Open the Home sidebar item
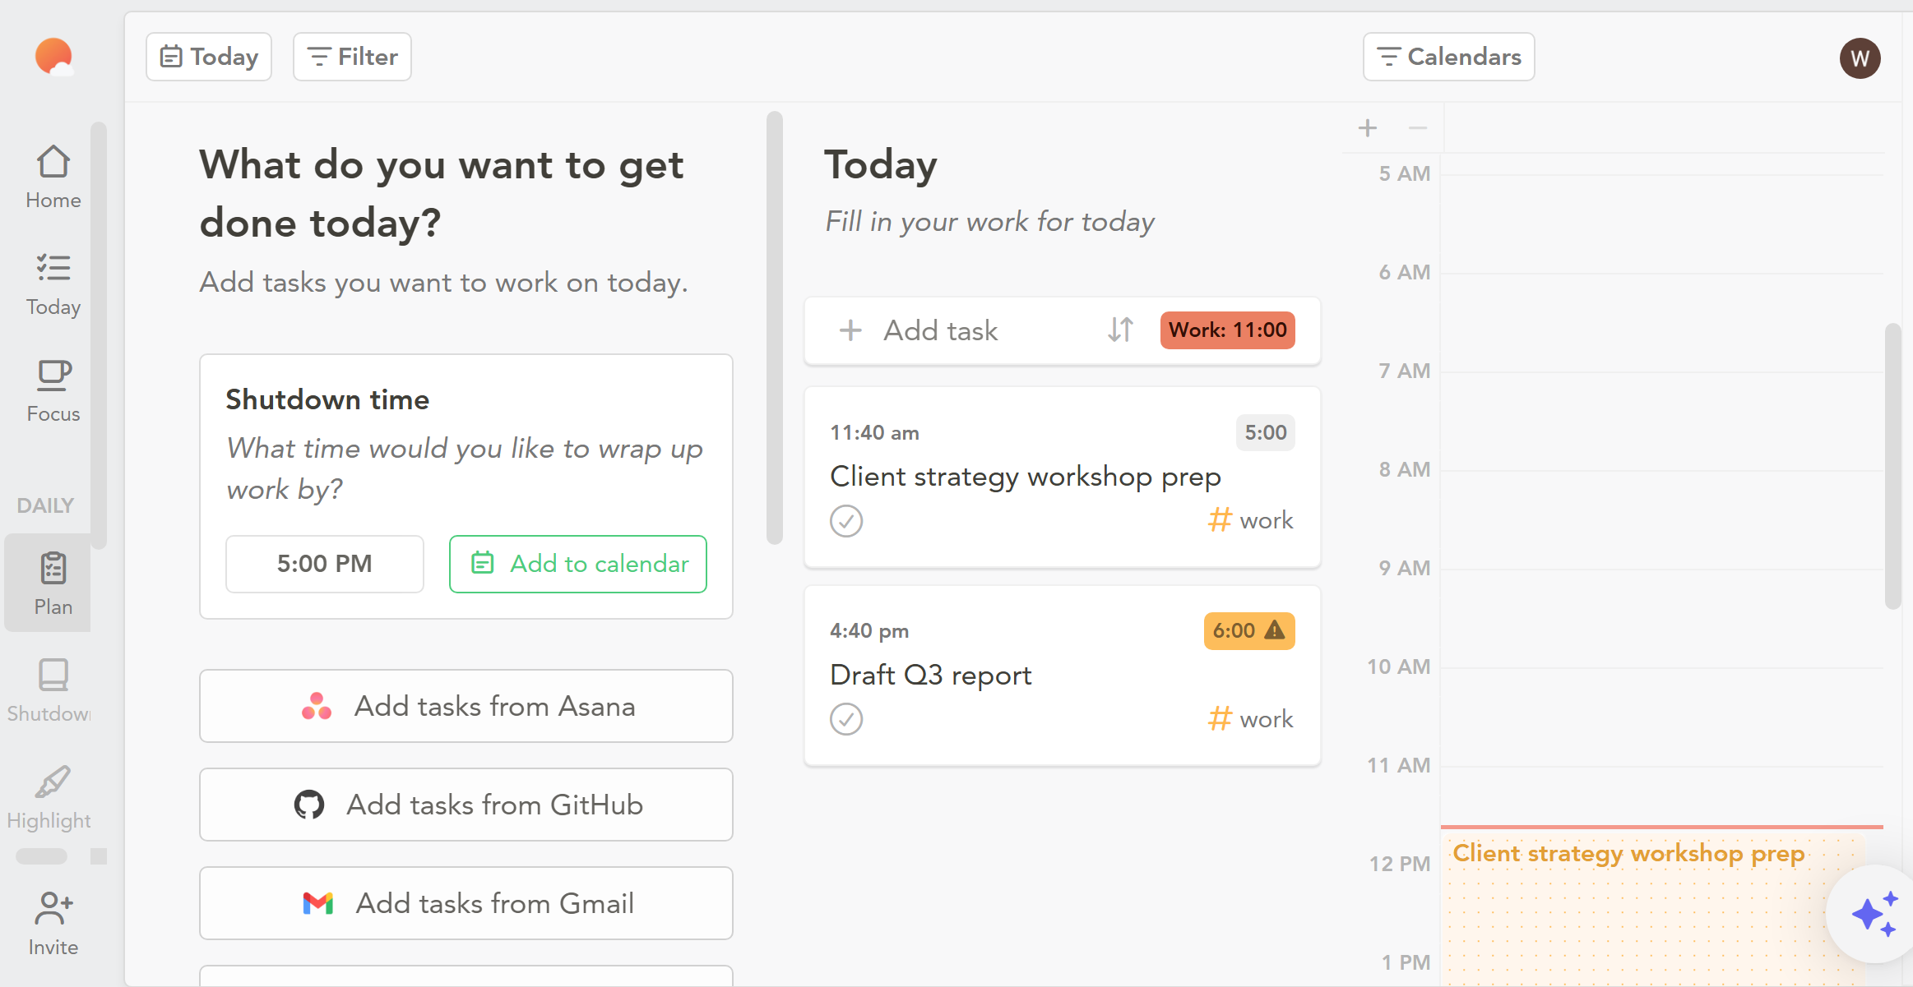 tap(53, 178)
